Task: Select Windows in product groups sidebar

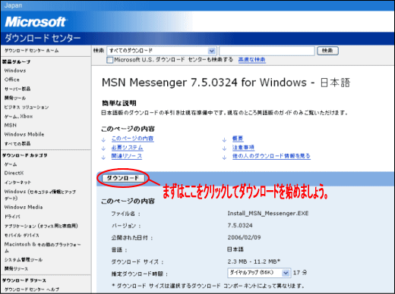Action: pyautogui.click(x=15, y=70)
